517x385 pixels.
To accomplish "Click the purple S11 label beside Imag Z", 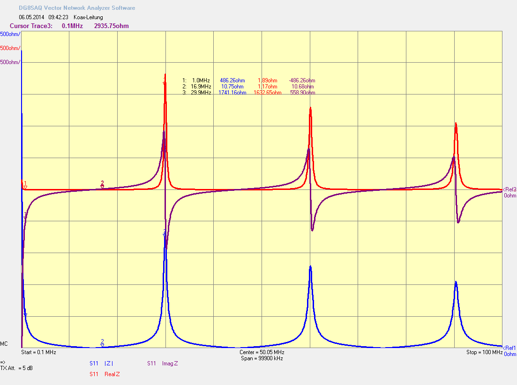I will (152, 363).
